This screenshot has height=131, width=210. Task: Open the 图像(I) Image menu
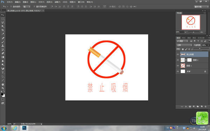[25, 2]
